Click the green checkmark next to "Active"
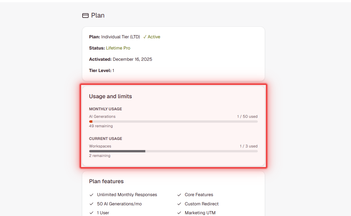351x216 pixels. (145, 37)
